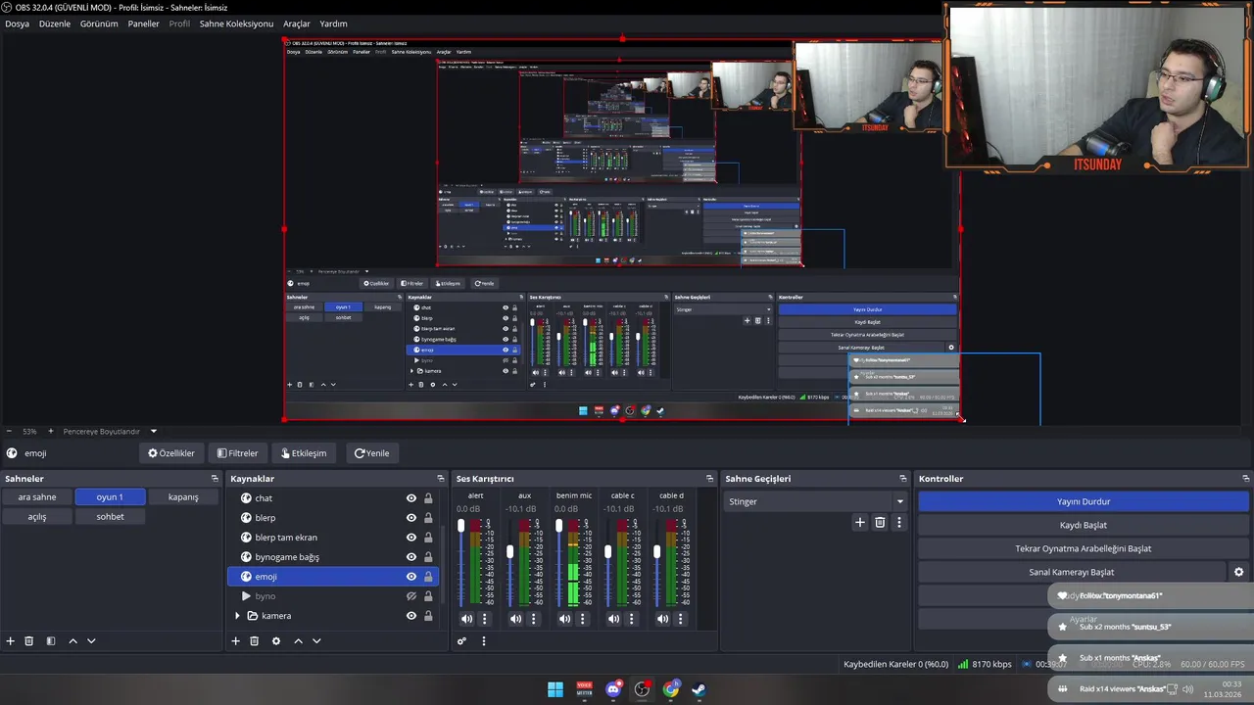Open the Paneller menu
The image size is (1254, 705).
tap(143, 23)
